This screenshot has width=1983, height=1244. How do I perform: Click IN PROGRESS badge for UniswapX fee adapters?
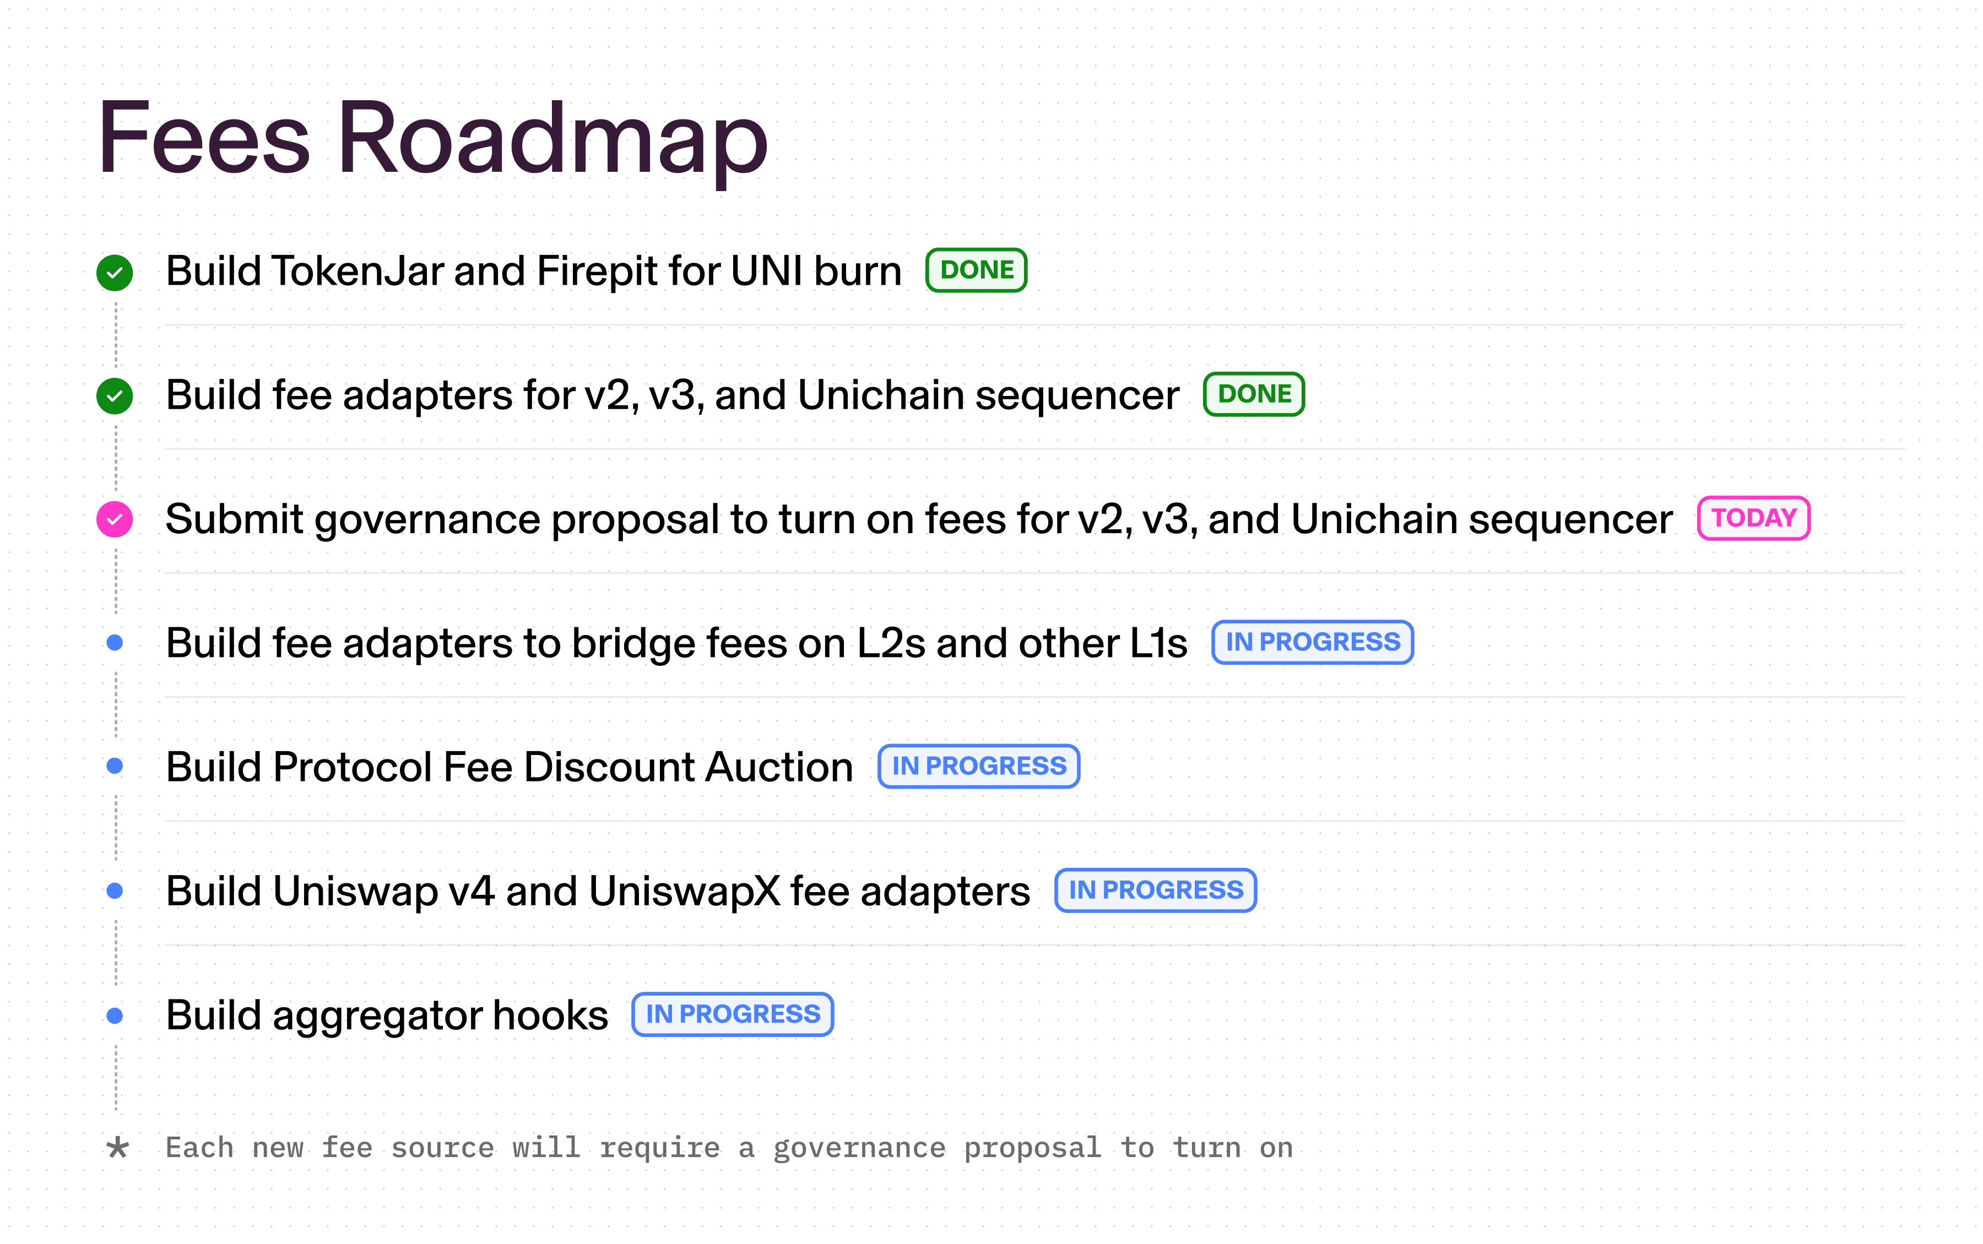(x=1155, y=891)
